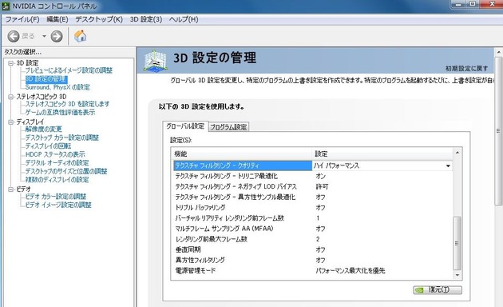The height and width of the screenshot is (307, 503).
Task: Select バーチャル リアリティ レンダリング前フレーム数 row
Action: click(x=312, y=218)
